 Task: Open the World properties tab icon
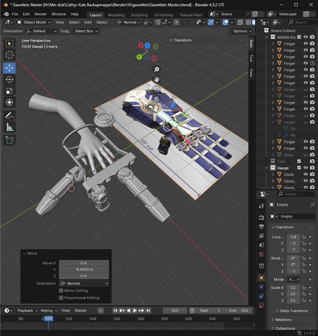tap(261, 254)
